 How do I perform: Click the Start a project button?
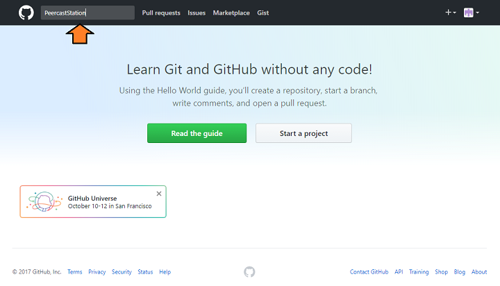pos(303,133)
